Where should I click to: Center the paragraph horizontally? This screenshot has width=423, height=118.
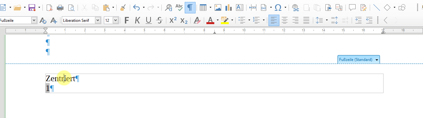[285, 21]
